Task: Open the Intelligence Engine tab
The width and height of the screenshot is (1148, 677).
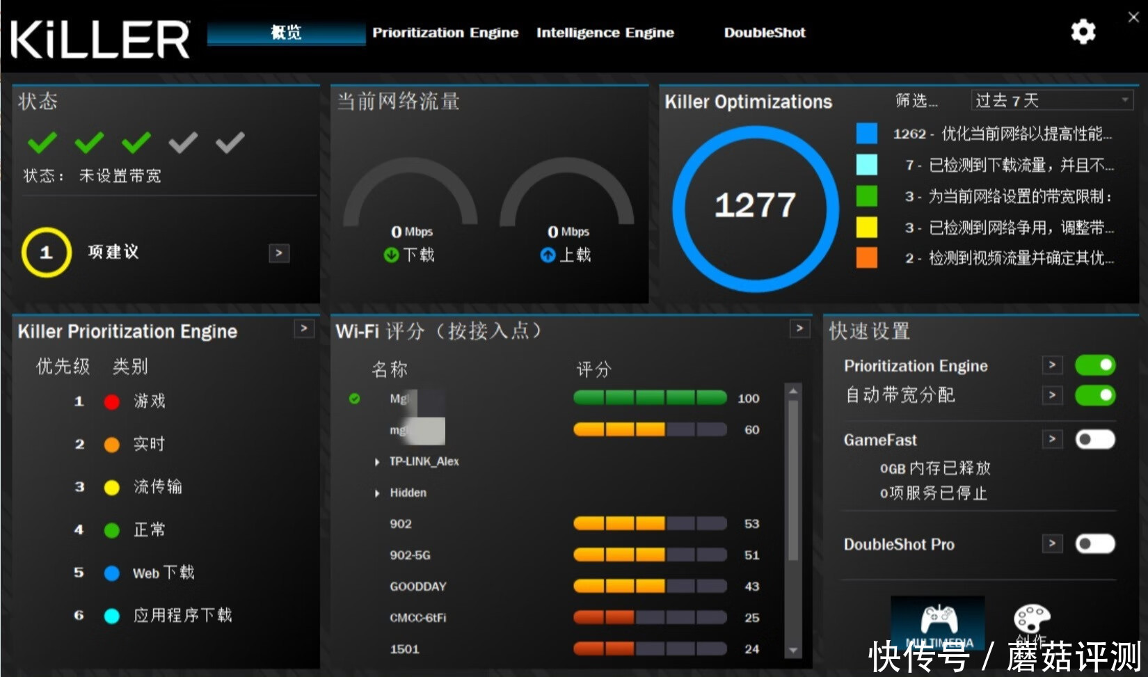Action: click(x=605, y=33)
